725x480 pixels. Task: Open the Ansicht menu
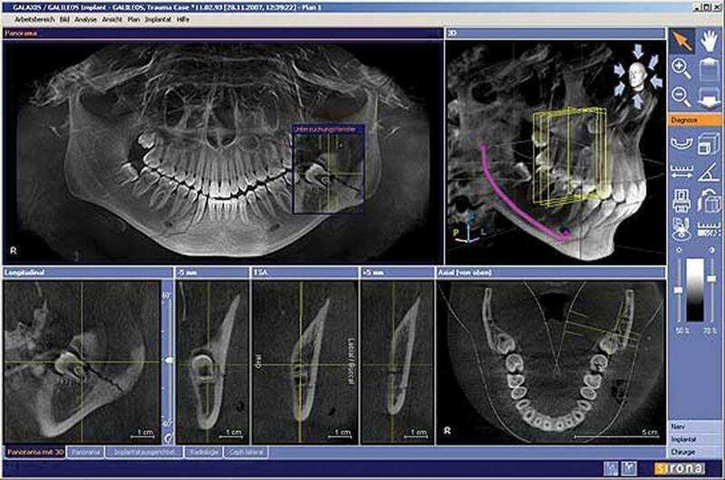111,20
